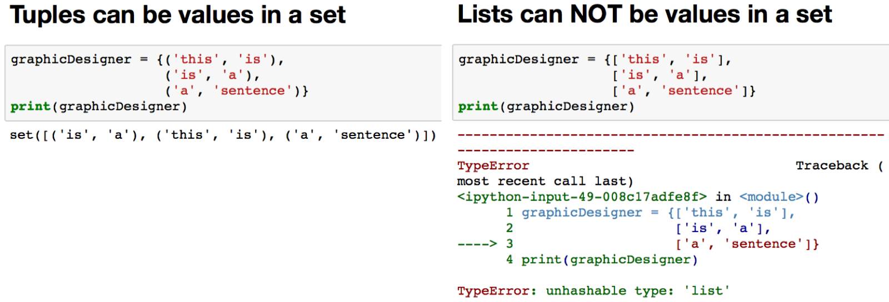
Task: Click the ipython-input-49 reference in the traceback
Action: click(582, 197)
